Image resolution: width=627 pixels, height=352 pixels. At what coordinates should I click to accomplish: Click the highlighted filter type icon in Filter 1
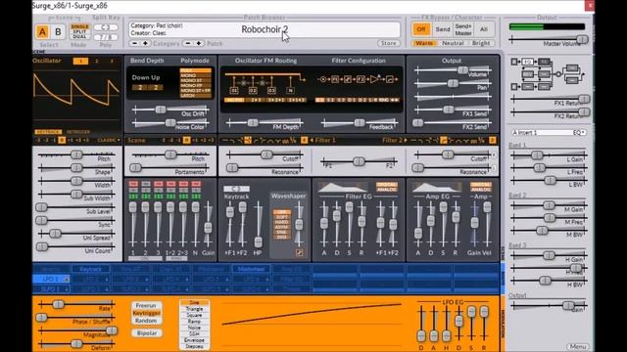pos(249,140)
